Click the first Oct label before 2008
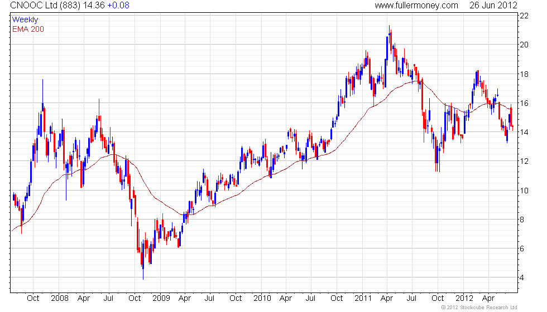The width and height of the screenshot is (547, 312). click(x=33, y=298)
